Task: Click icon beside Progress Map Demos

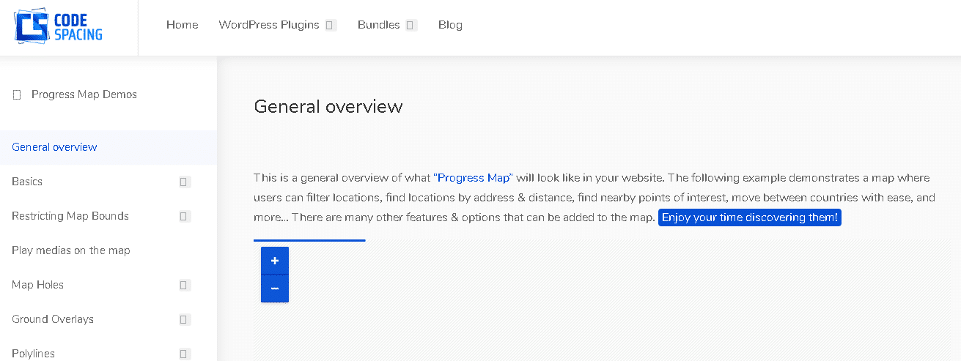Action: point(17,95)
